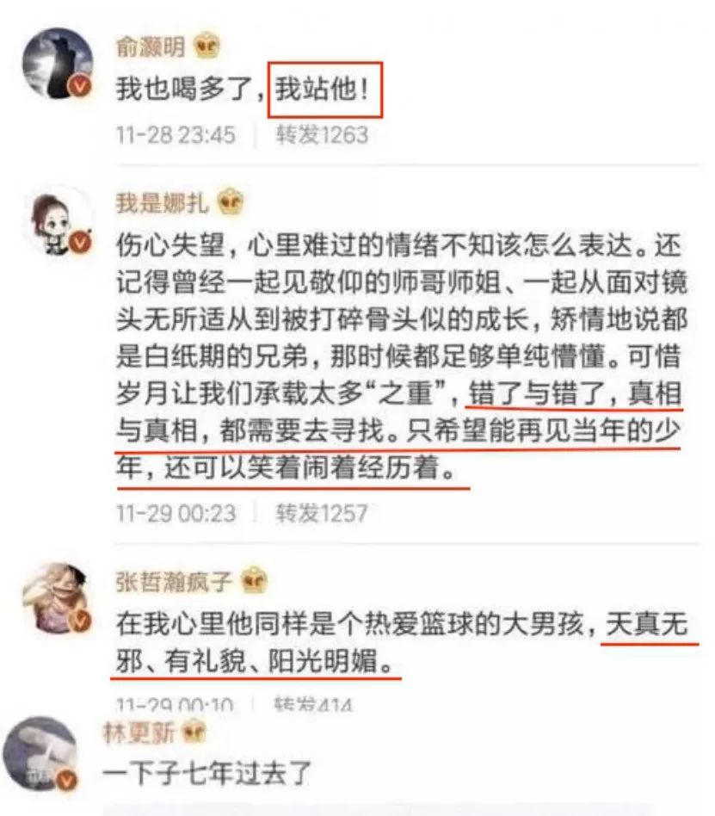Screen dimensions: 715x816
Task: Click the crown badge next to 张哲瀚疯子
Action: [254, 580]
